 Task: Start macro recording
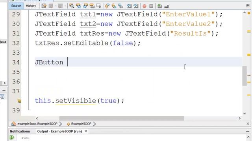(x=145, y=6)
